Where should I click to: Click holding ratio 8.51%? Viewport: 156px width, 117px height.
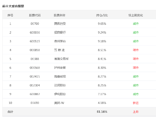coord(102,50)
